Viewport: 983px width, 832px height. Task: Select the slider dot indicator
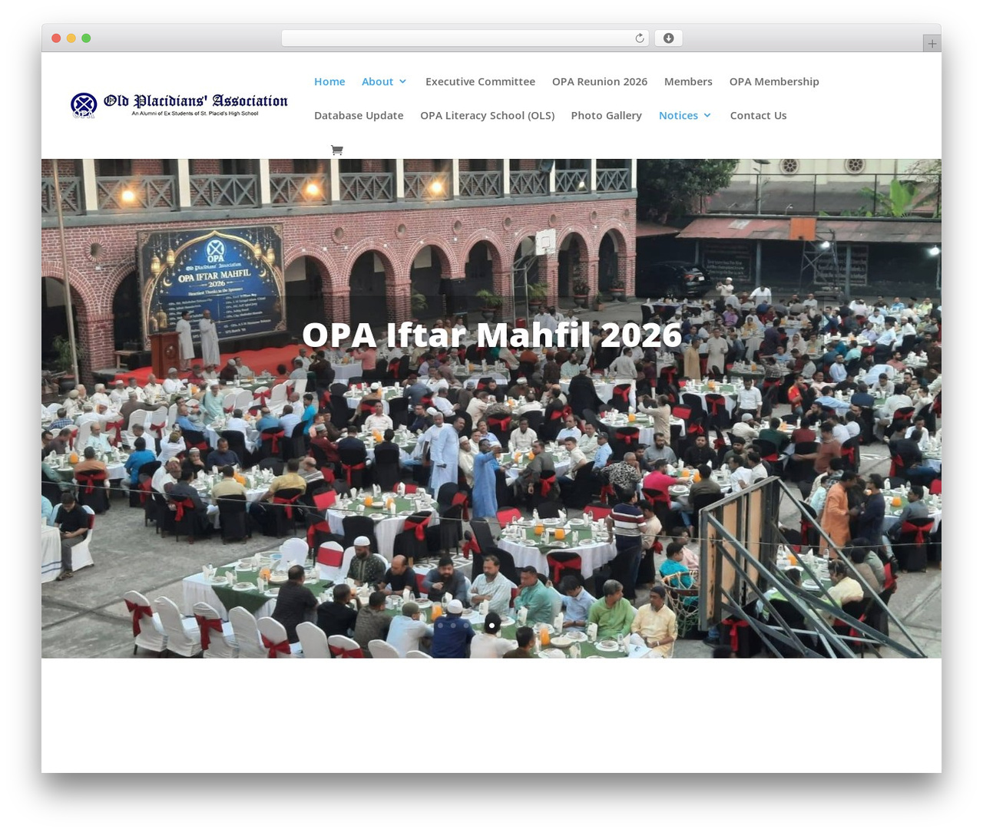[x=491, y=626]
